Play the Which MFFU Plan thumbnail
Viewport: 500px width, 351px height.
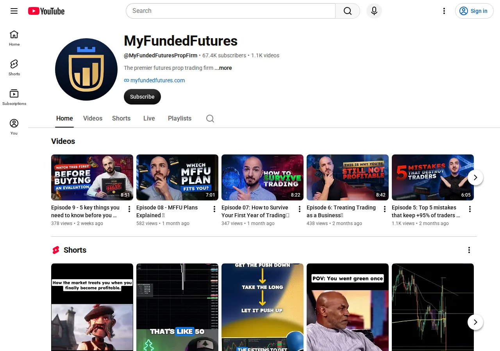177,177
